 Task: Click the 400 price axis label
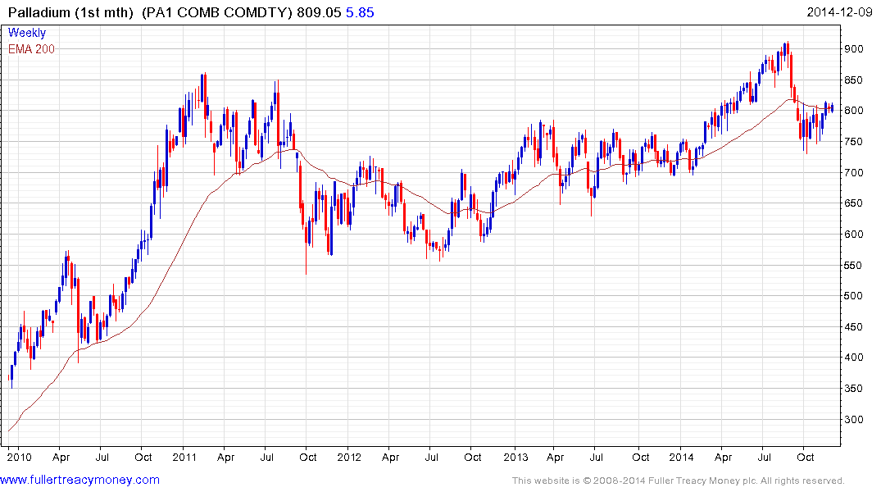pyautogui.click(x=854, y=357)
